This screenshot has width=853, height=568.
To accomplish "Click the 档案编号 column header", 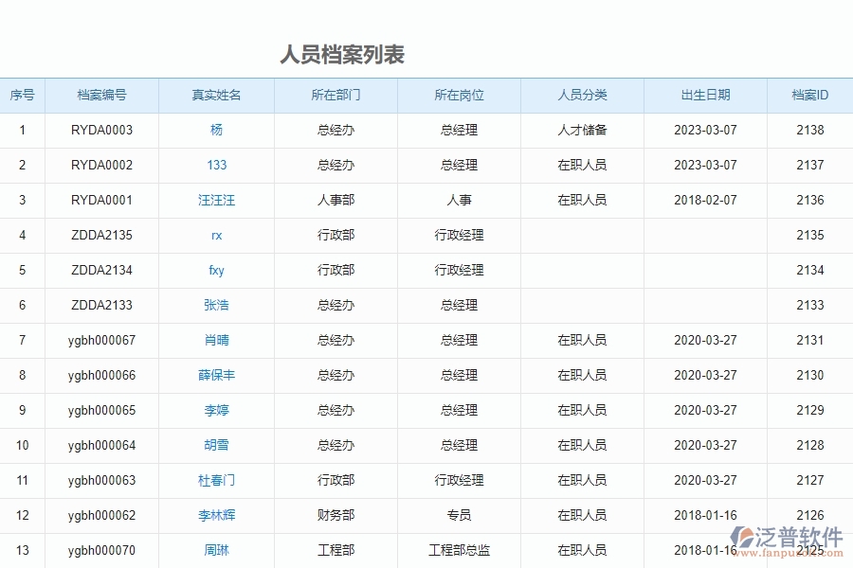I will click(x=100, y=96).
